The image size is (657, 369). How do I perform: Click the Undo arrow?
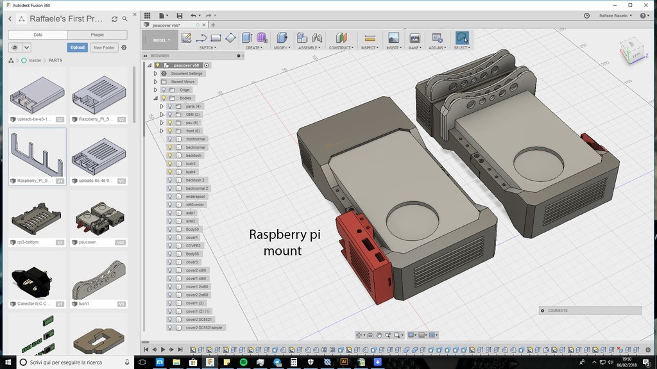coord(193,15)
